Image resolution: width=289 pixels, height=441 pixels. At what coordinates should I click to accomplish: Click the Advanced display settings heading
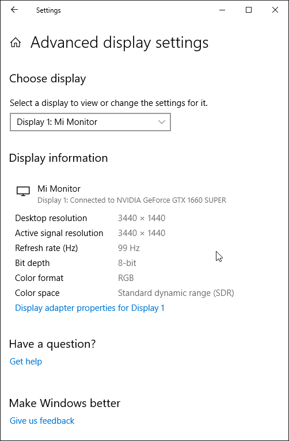point(120,43)
